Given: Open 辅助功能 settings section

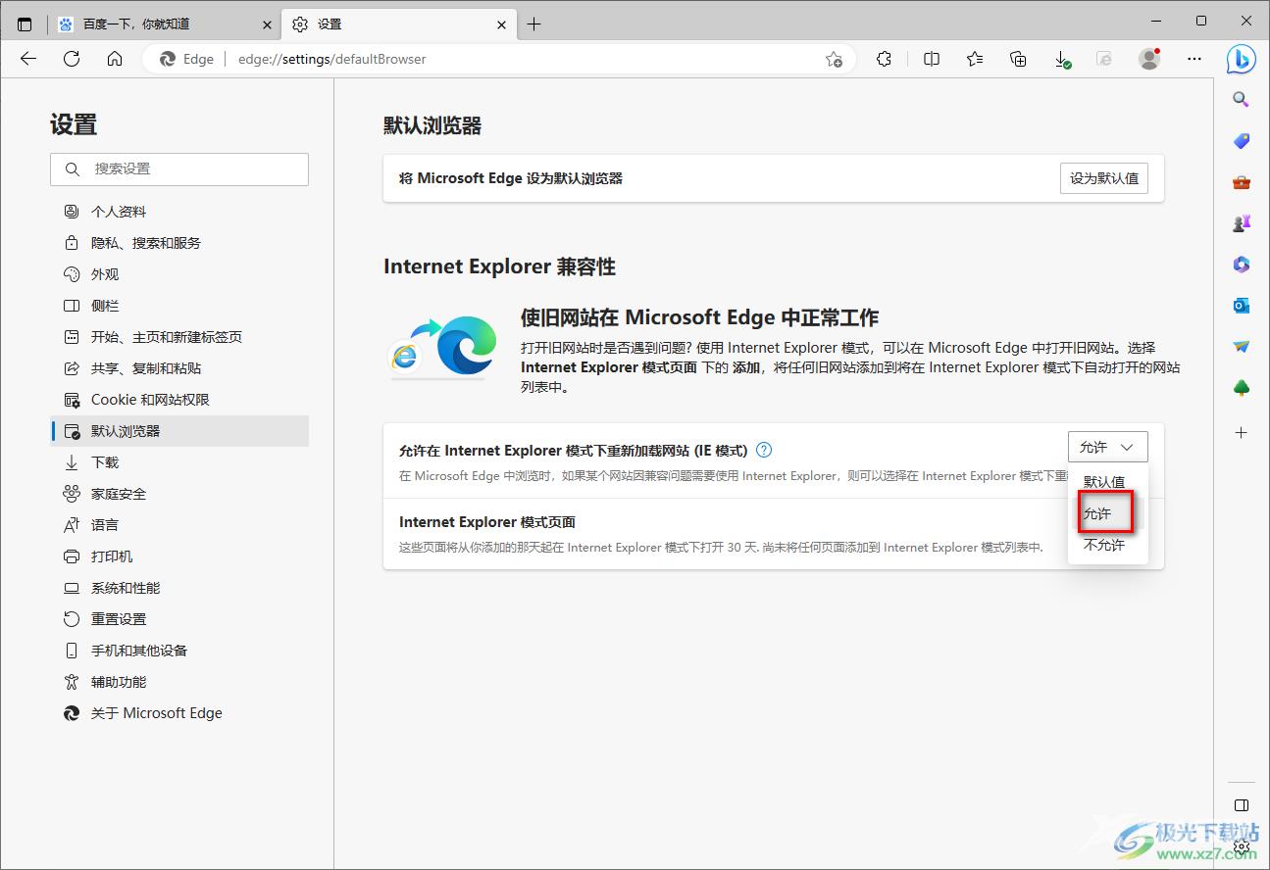Looking at the screenshot, I should pyautogui.click(x=179, y=682).
